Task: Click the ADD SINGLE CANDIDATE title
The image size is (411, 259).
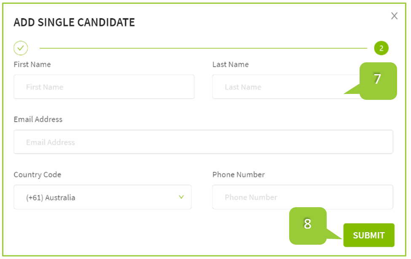Action: click(75, 22)
